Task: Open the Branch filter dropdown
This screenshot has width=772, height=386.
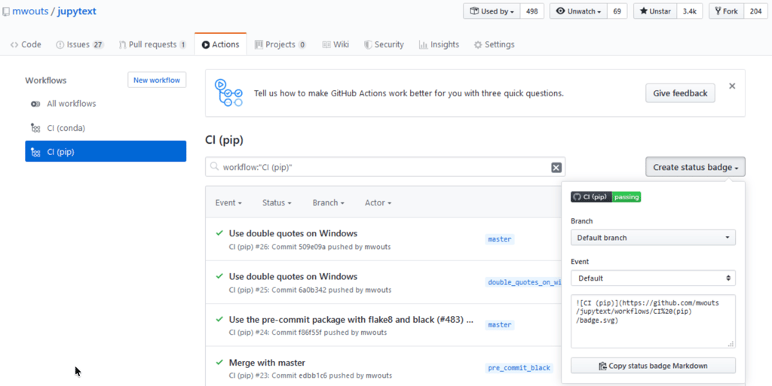Action: click(329, 203)
